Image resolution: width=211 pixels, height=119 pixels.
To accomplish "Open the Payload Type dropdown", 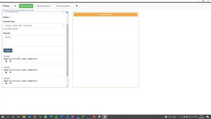I will point(34,25).
